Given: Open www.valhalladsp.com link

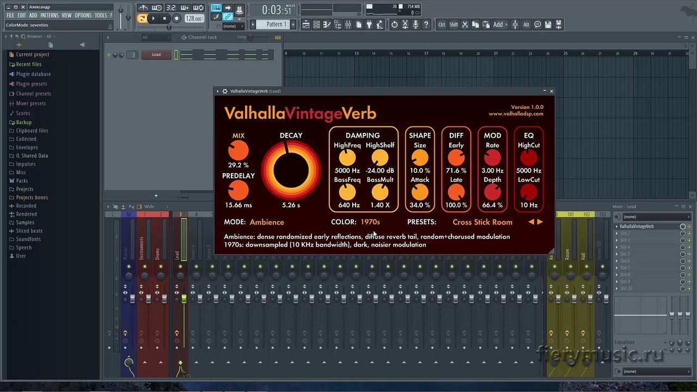Looking at the screenshot, I should point(516,114).
